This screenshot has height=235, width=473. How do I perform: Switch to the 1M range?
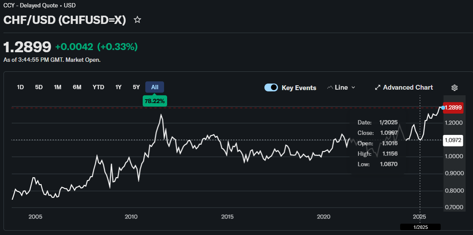(x=58, y=87)
